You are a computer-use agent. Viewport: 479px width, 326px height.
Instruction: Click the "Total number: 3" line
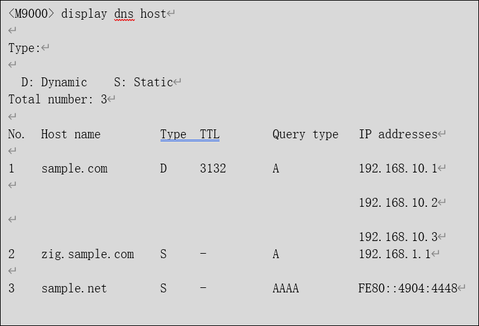click(x=58, y=100)
